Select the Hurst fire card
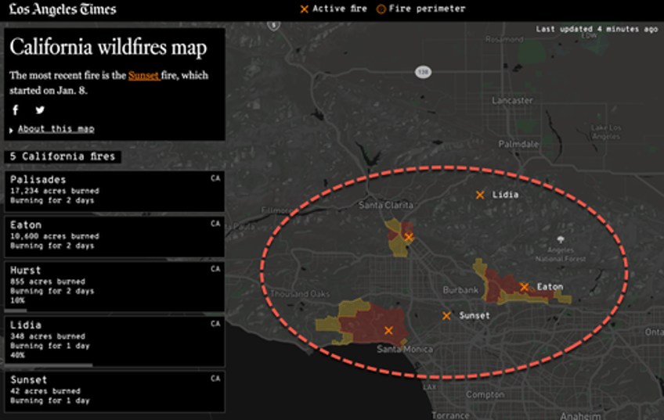Screen dimensions: 664x420 pos(114,286)
